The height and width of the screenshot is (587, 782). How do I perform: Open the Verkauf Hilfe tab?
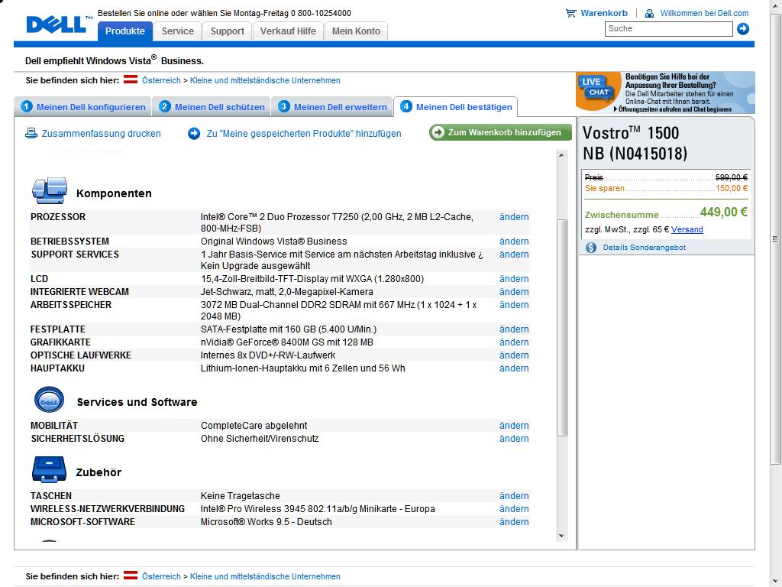288,31
